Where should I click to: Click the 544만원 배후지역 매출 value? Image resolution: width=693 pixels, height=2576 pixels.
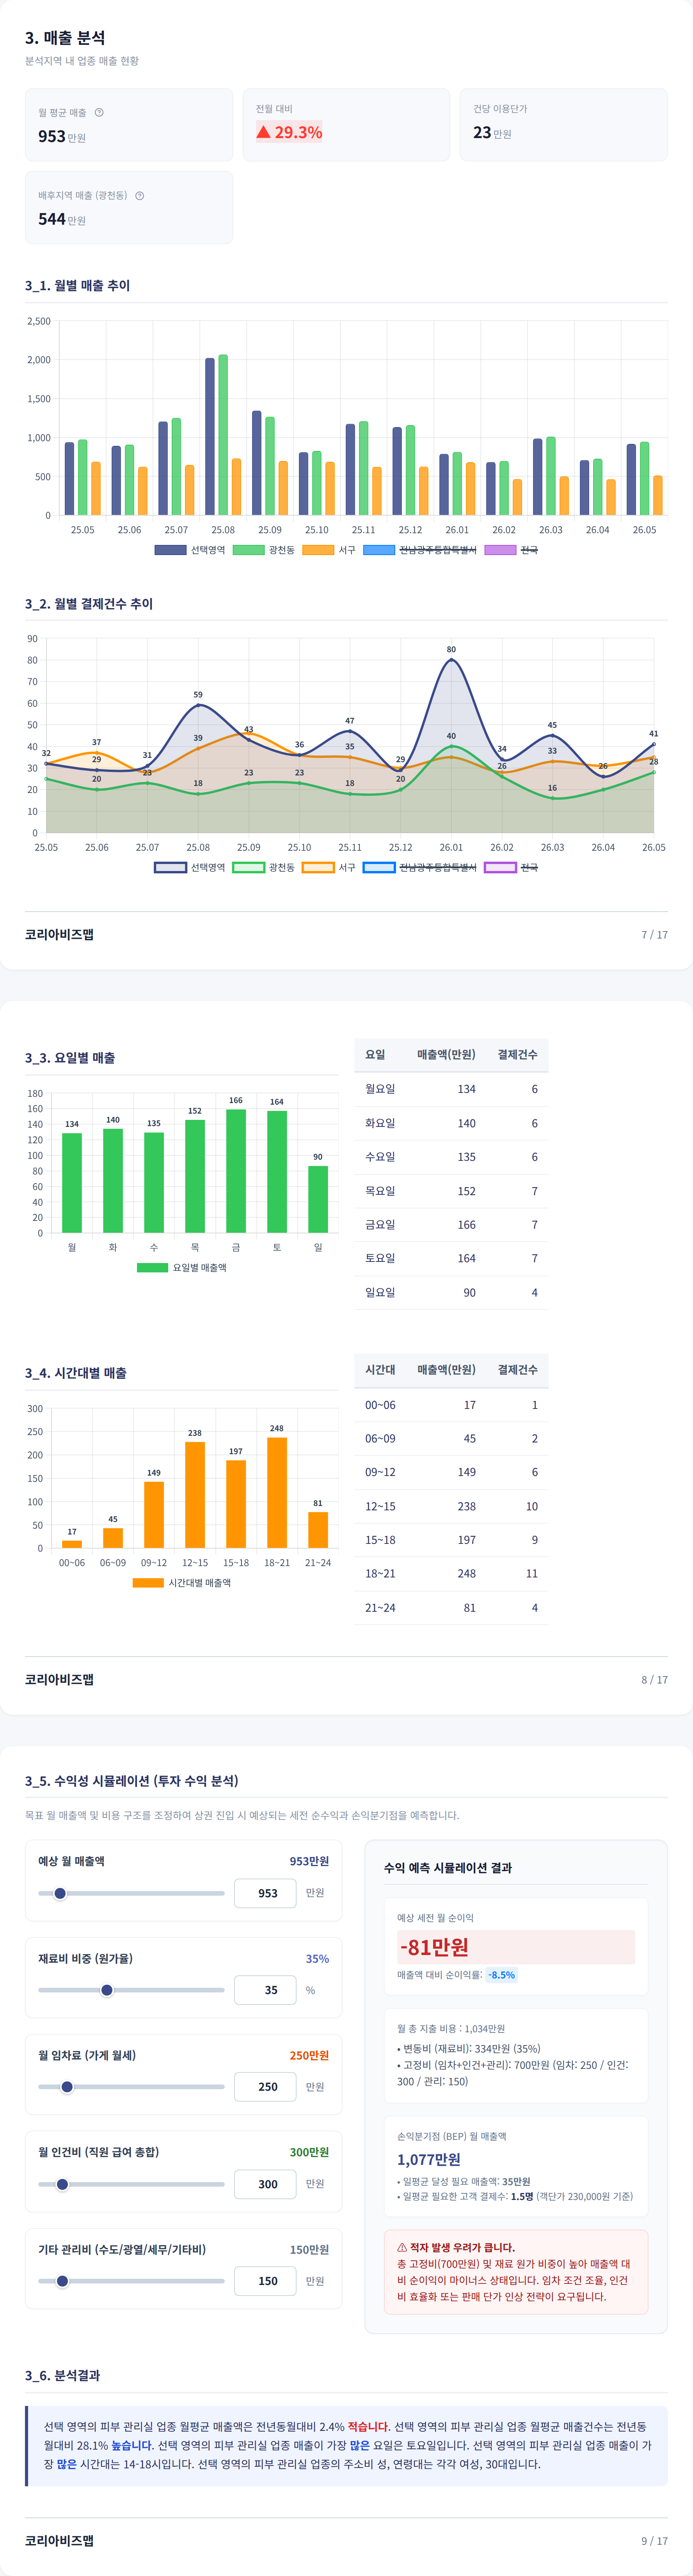click(x=62, y=219)
